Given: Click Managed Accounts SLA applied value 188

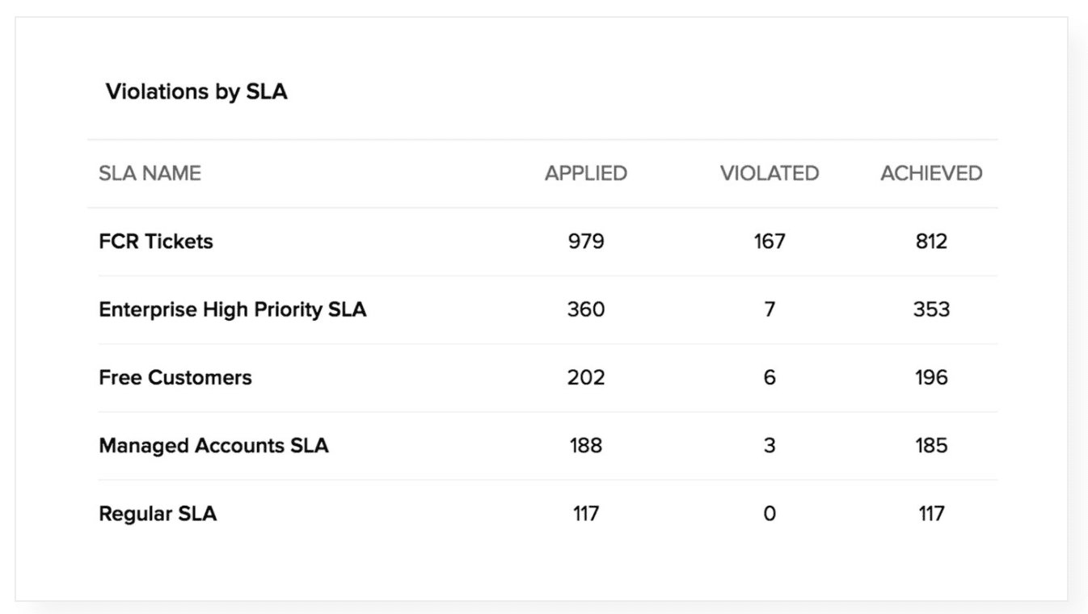Looking at the screenshot, I should pos(586,445).
